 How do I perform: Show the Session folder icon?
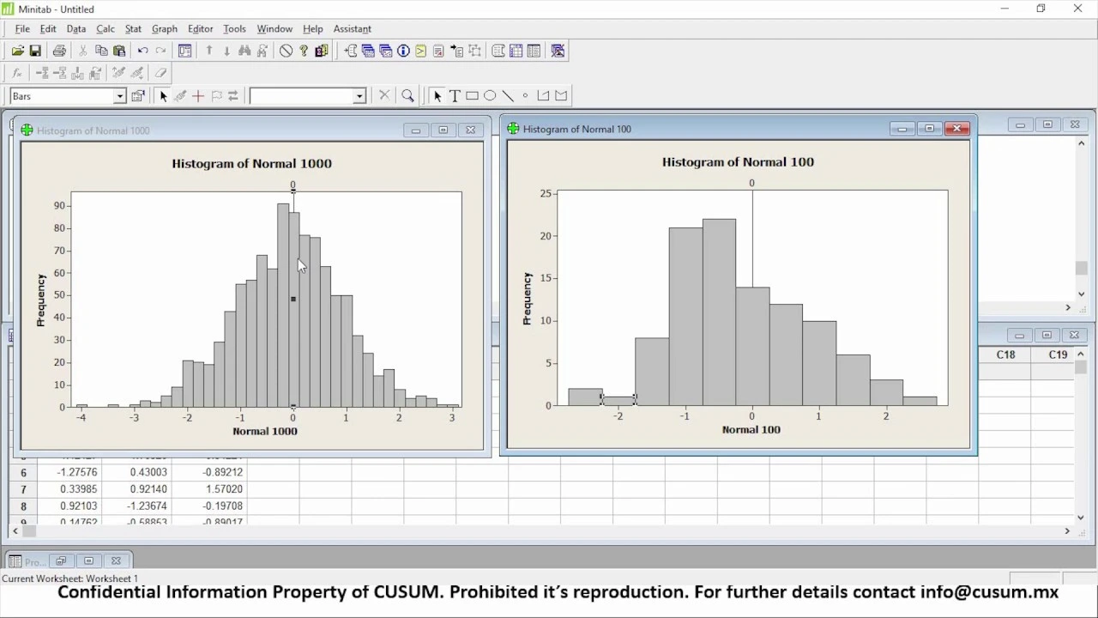point(351,51)
